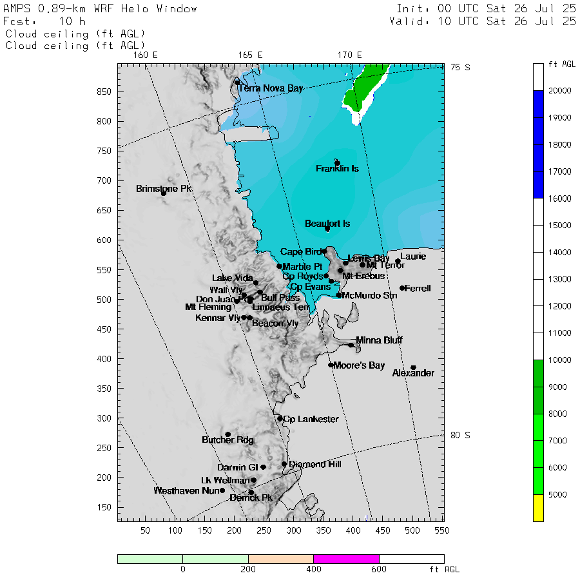Click the blue 16000–17000 ft legend swatch
580x580 pixels.
coord(538,185)
